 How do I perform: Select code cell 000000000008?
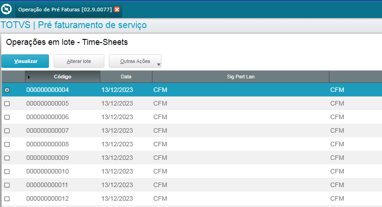click(x=48, y=144)
